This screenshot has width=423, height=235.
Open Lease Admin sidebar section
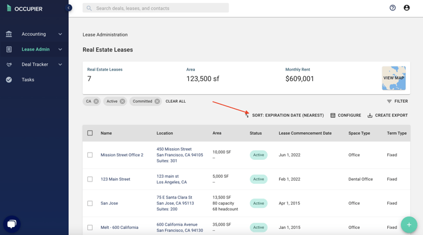(34, 49)
